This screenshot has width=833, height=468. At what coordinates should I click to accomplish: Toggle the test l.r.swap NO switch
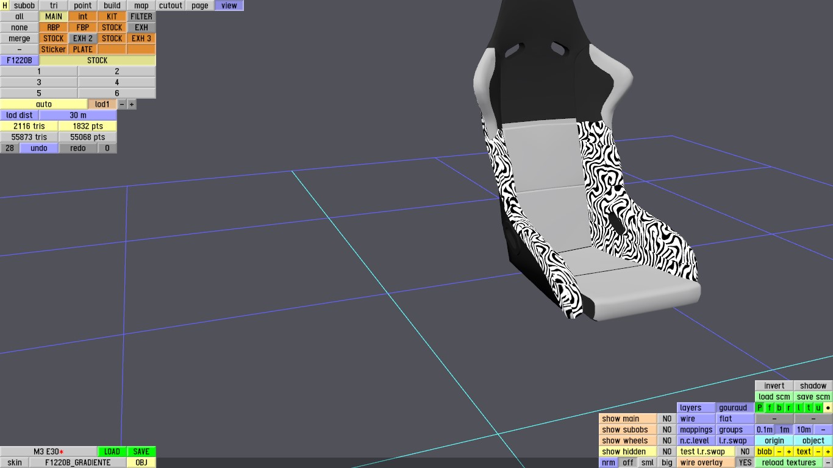click(x=745, y=452)
